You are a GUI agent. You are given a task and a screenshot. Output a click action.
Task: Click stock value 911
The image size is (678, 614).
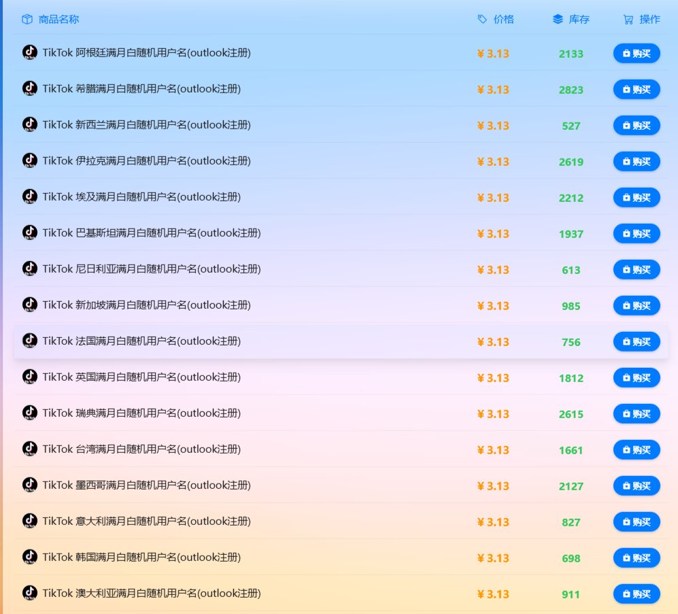pos(571,594)
